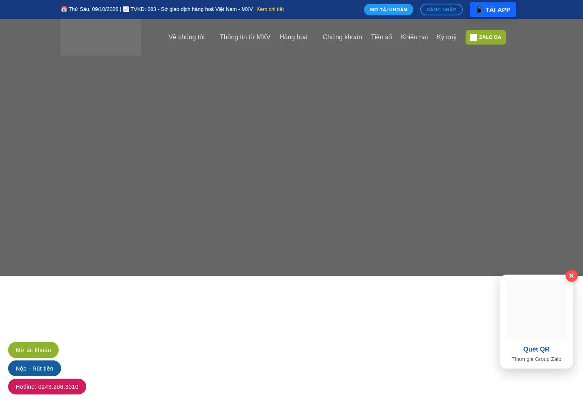Screen dimensions: 583x405
Task: Open the Về chúng tôi menu
Action: click(x=186, y=37)
